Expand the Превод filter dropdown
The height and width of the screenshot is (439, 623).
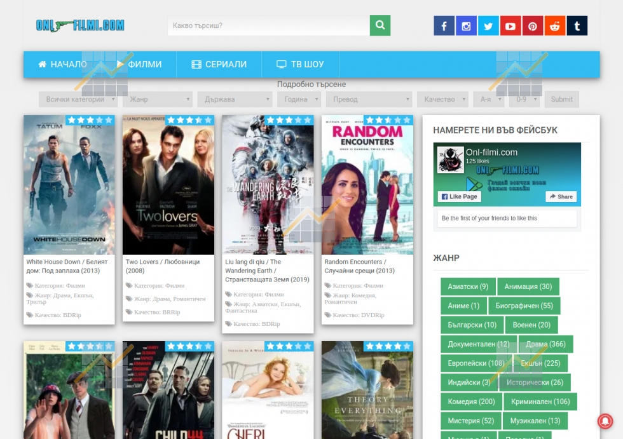[x=369, y=99]
